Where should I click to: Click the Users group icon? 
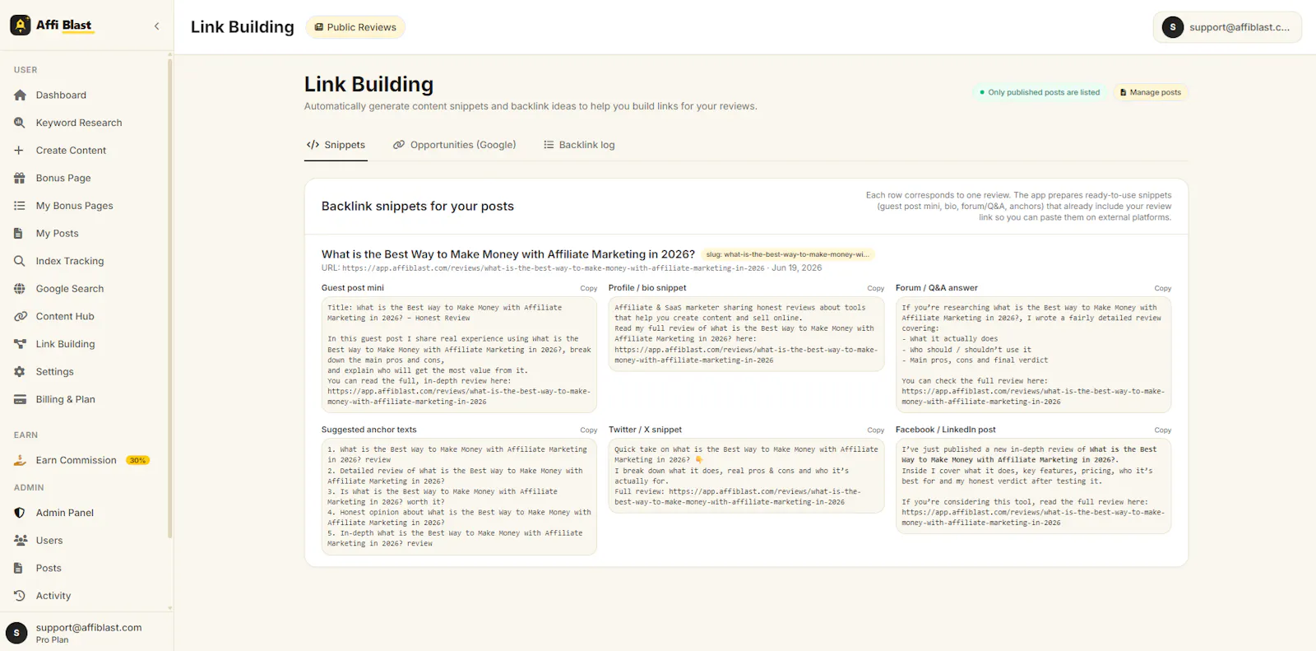(20, 541)
